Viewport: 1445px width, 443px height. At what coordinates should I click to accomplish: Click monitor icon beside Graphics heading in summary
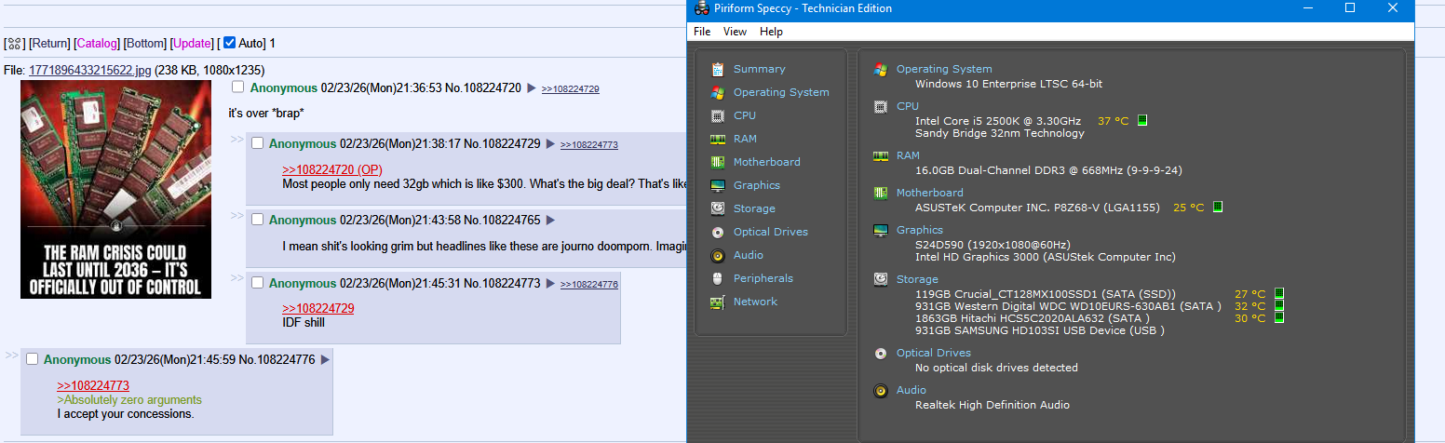880,230
